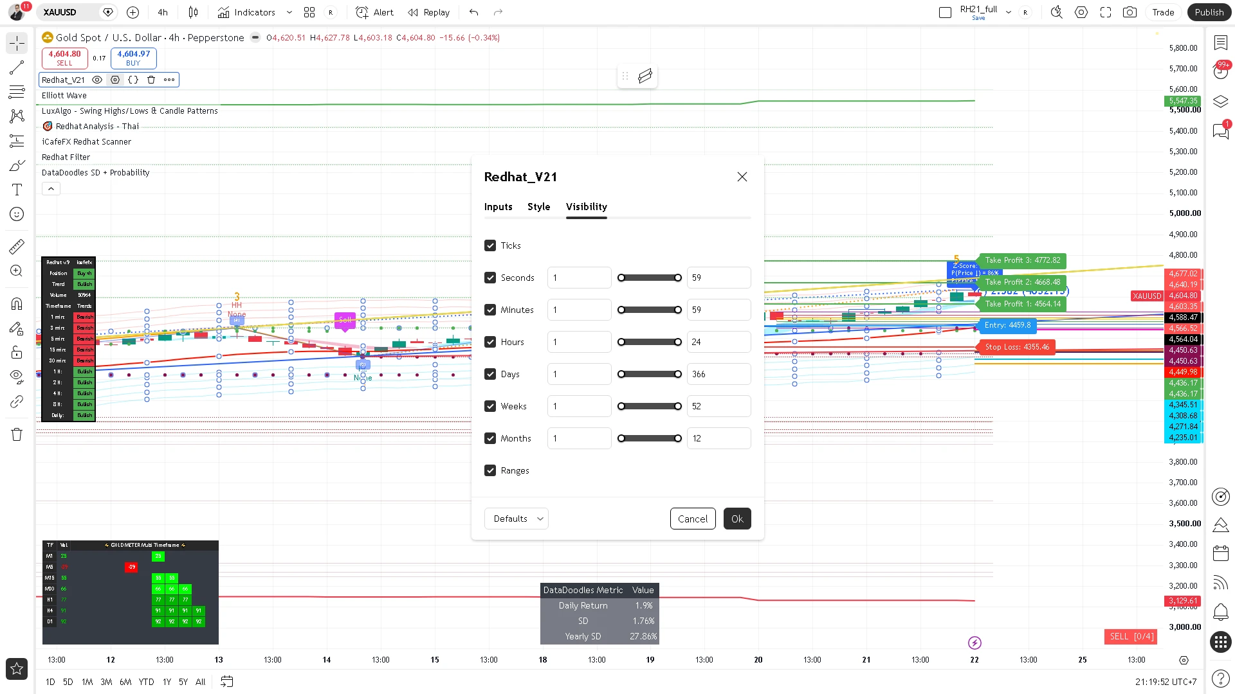
Task: Uncheck the Ranges visibility checkbox
Action: pos(490,470)
